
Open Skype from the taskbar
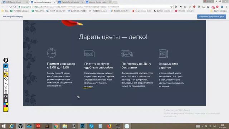92,126
